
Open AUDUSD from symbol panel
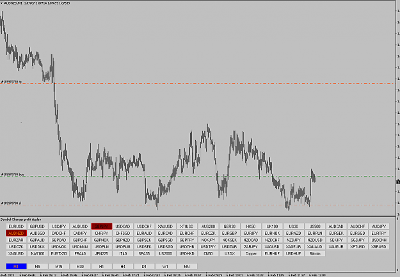[x=80, y=226]
